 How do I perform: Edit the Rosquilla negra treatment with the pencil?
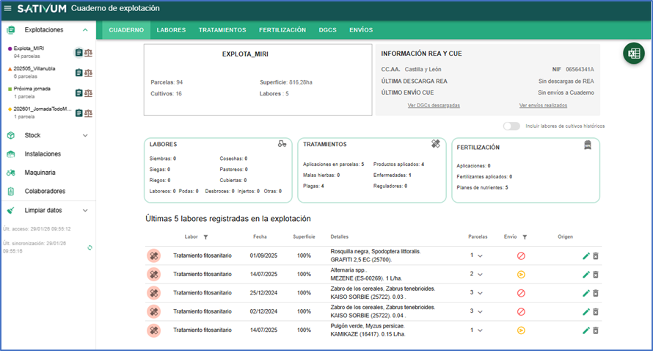click(x=585, y=255)
